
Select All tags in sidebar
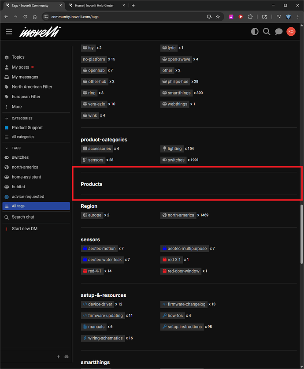pyautogui.click(x=36, y=206)
